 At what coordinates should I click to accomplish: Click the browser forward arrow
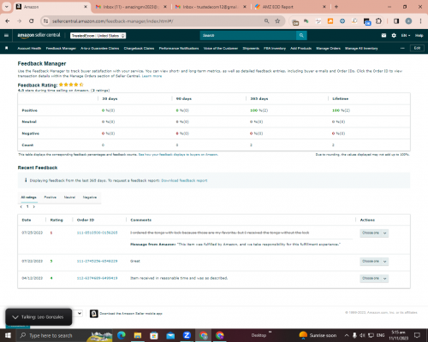pos(19,21)
